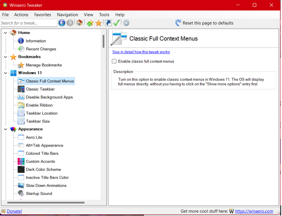Click the Disable Background Apps graph icon
Viewport: 282px width, 216px height.
pyautogui.click(x=21, y=97)
